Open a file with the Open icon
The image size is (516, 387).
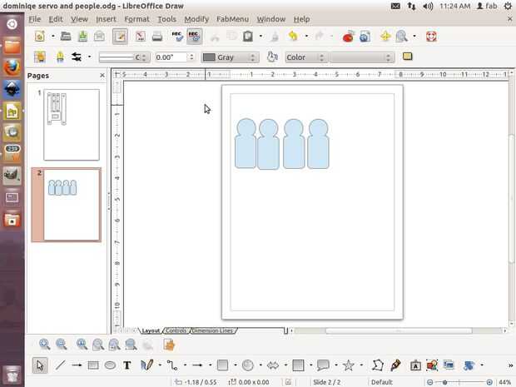tap(66, 36)
